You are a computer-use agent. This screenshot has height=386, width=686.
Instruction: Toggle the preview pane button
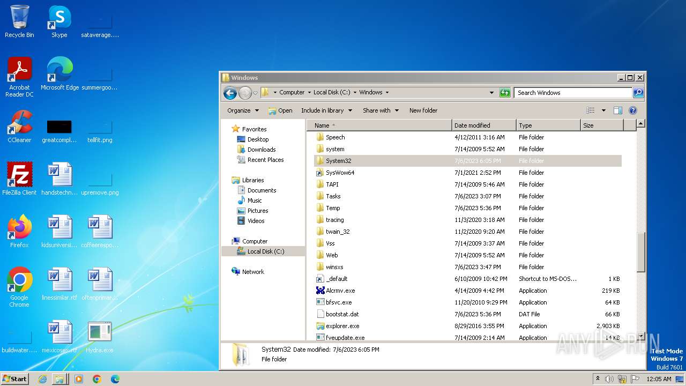point(618,110)
